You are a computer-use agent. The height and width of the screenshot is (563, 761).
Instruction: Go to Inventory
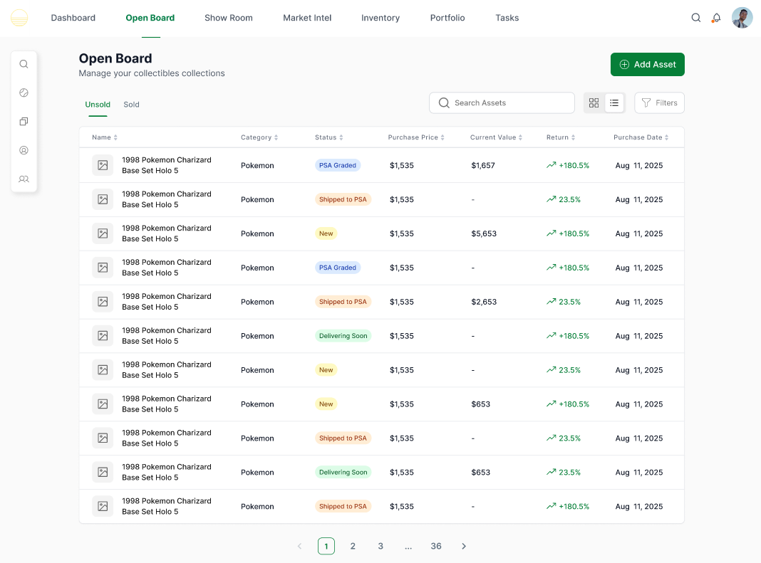coord(380,18)
